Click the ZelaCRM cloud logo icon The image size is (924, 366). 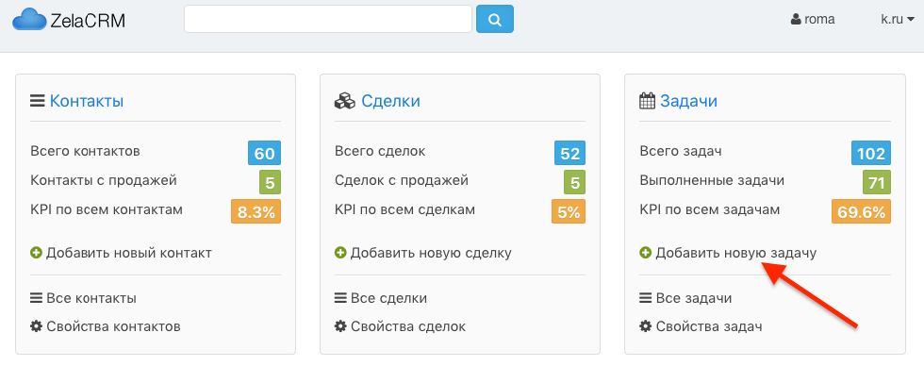point(29,20)
